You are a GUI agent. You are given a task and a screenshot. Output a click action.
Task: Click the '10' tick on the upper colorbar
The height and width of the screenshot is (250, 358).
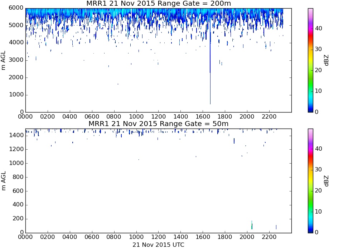point(319,91)
